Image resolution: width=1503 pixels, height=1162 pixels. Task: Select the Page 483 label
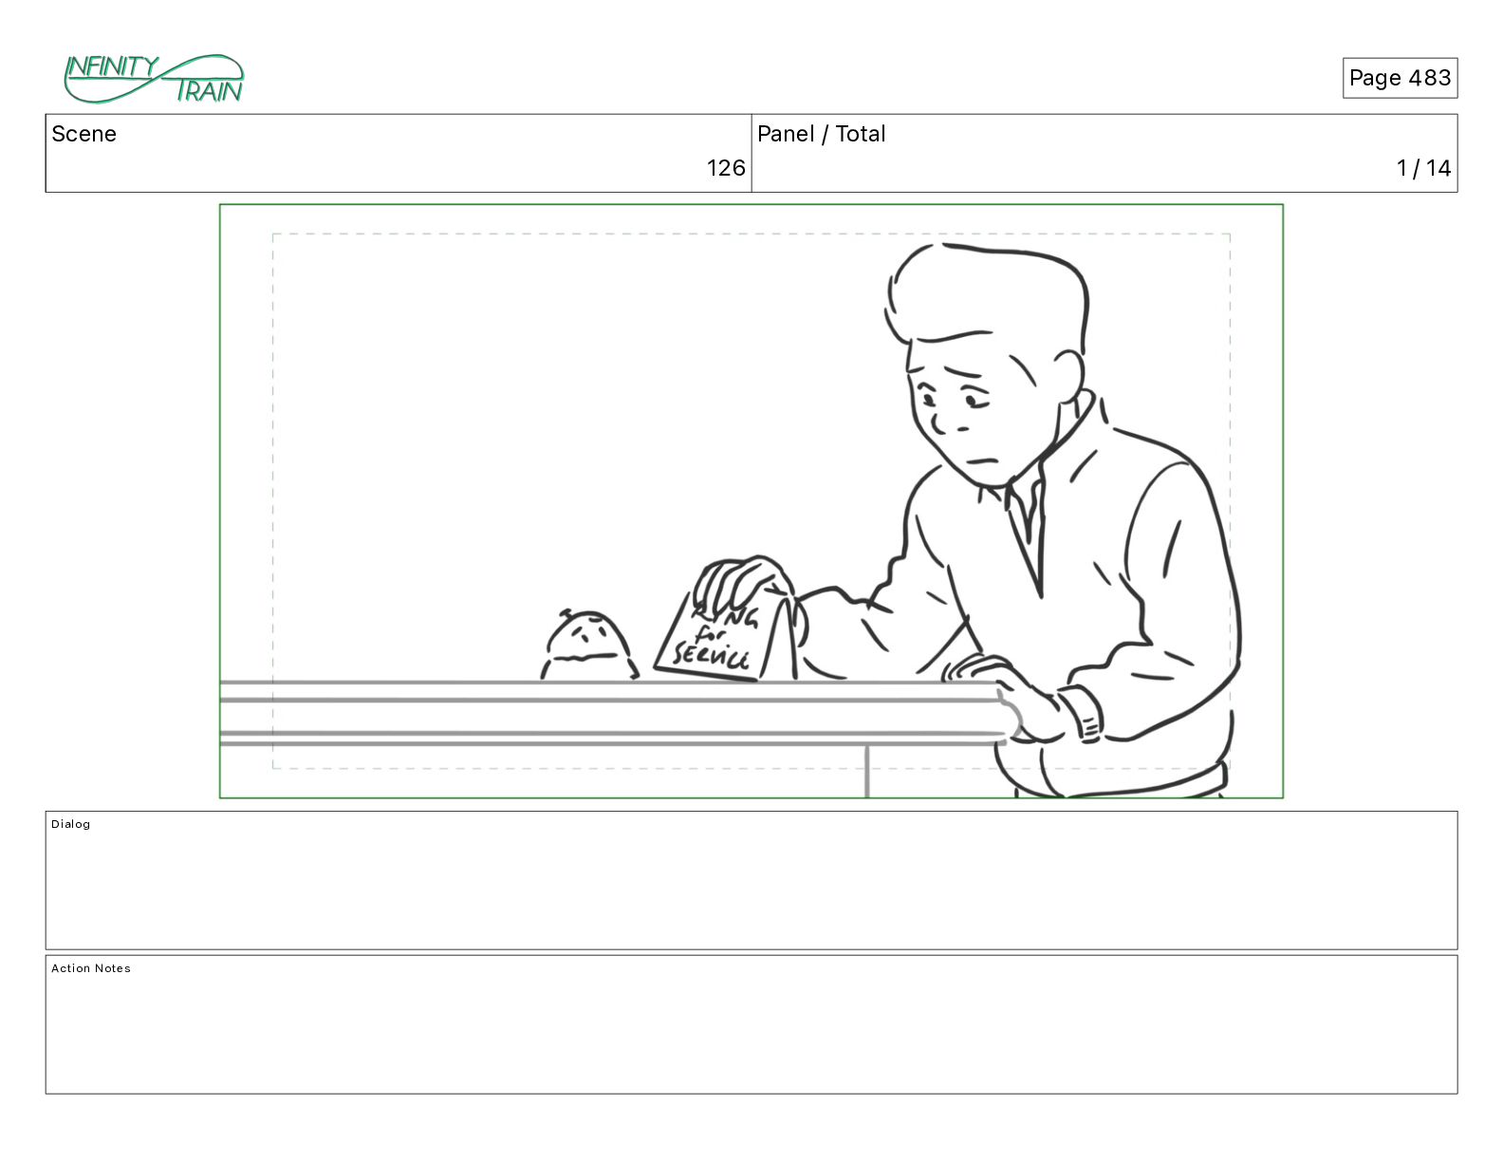[1400, 78]
